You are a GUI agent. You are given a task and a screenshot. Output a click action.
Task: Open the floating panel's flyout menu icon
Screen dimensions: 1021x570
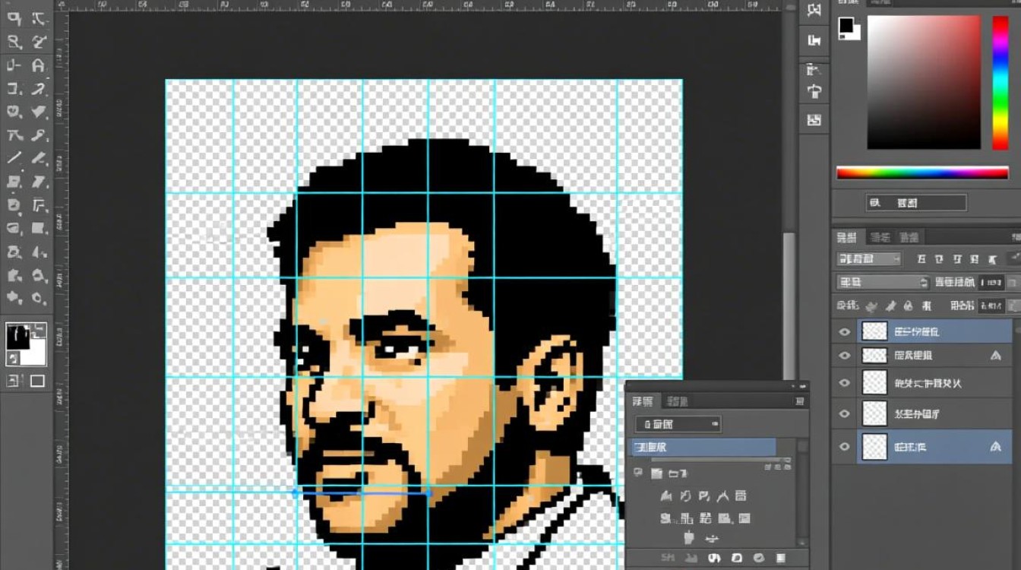pyautogui.click(x=799, y=401)
